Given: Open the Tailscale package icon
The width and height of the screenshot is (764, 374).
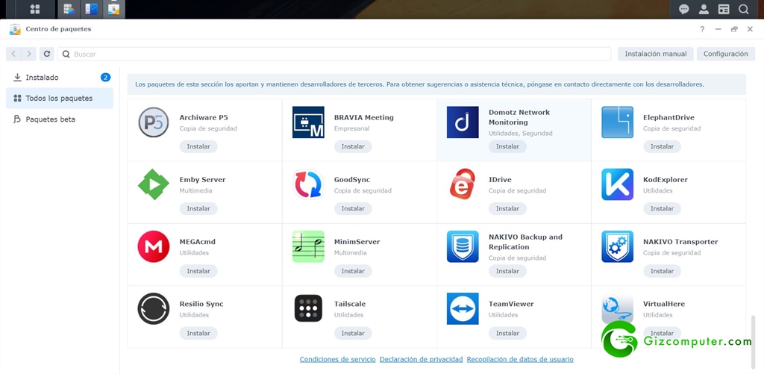Looking at the screenshot, I should (x=308, y=308).
